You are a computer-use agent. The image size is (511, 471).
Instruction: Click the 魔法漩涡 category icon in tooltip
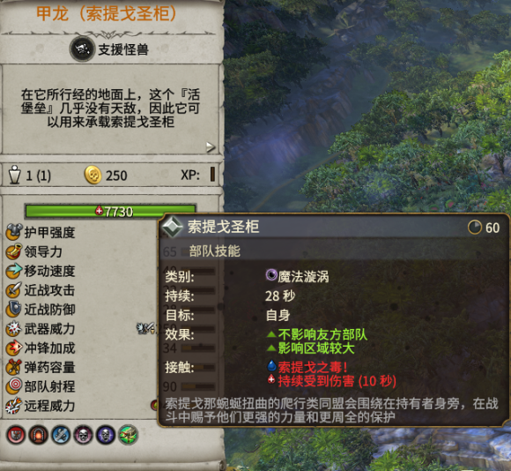point(271,275)
